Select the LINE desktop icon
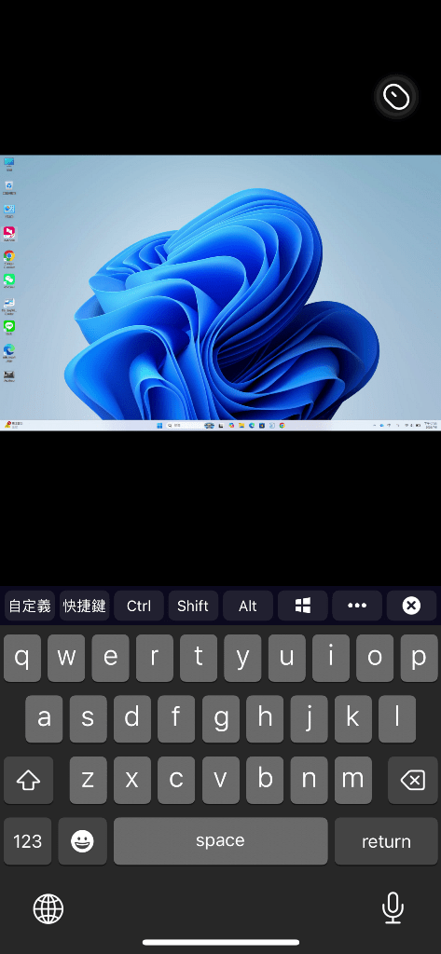This screenshot has height=954, width=441. 9,328
